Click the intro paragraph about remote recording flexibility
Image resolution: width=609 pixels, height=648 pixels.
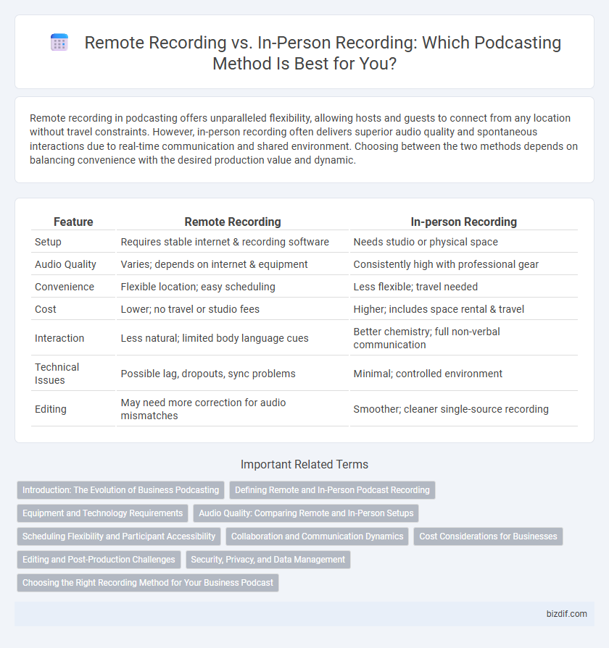coord(304,139)
